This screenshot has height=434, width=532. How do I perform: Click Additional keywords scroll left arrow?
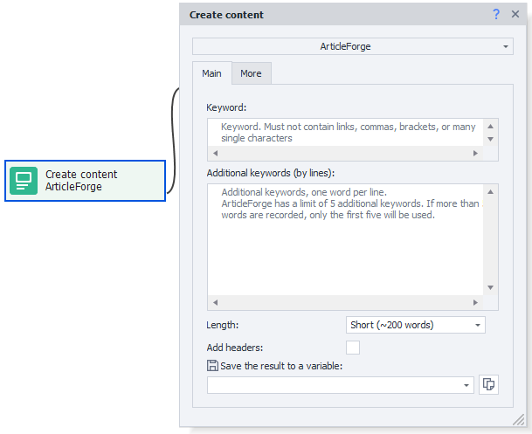[215, 303]
